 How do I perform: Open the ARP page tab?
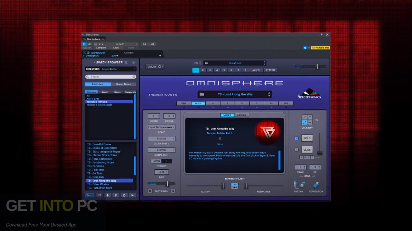(286, 103)
